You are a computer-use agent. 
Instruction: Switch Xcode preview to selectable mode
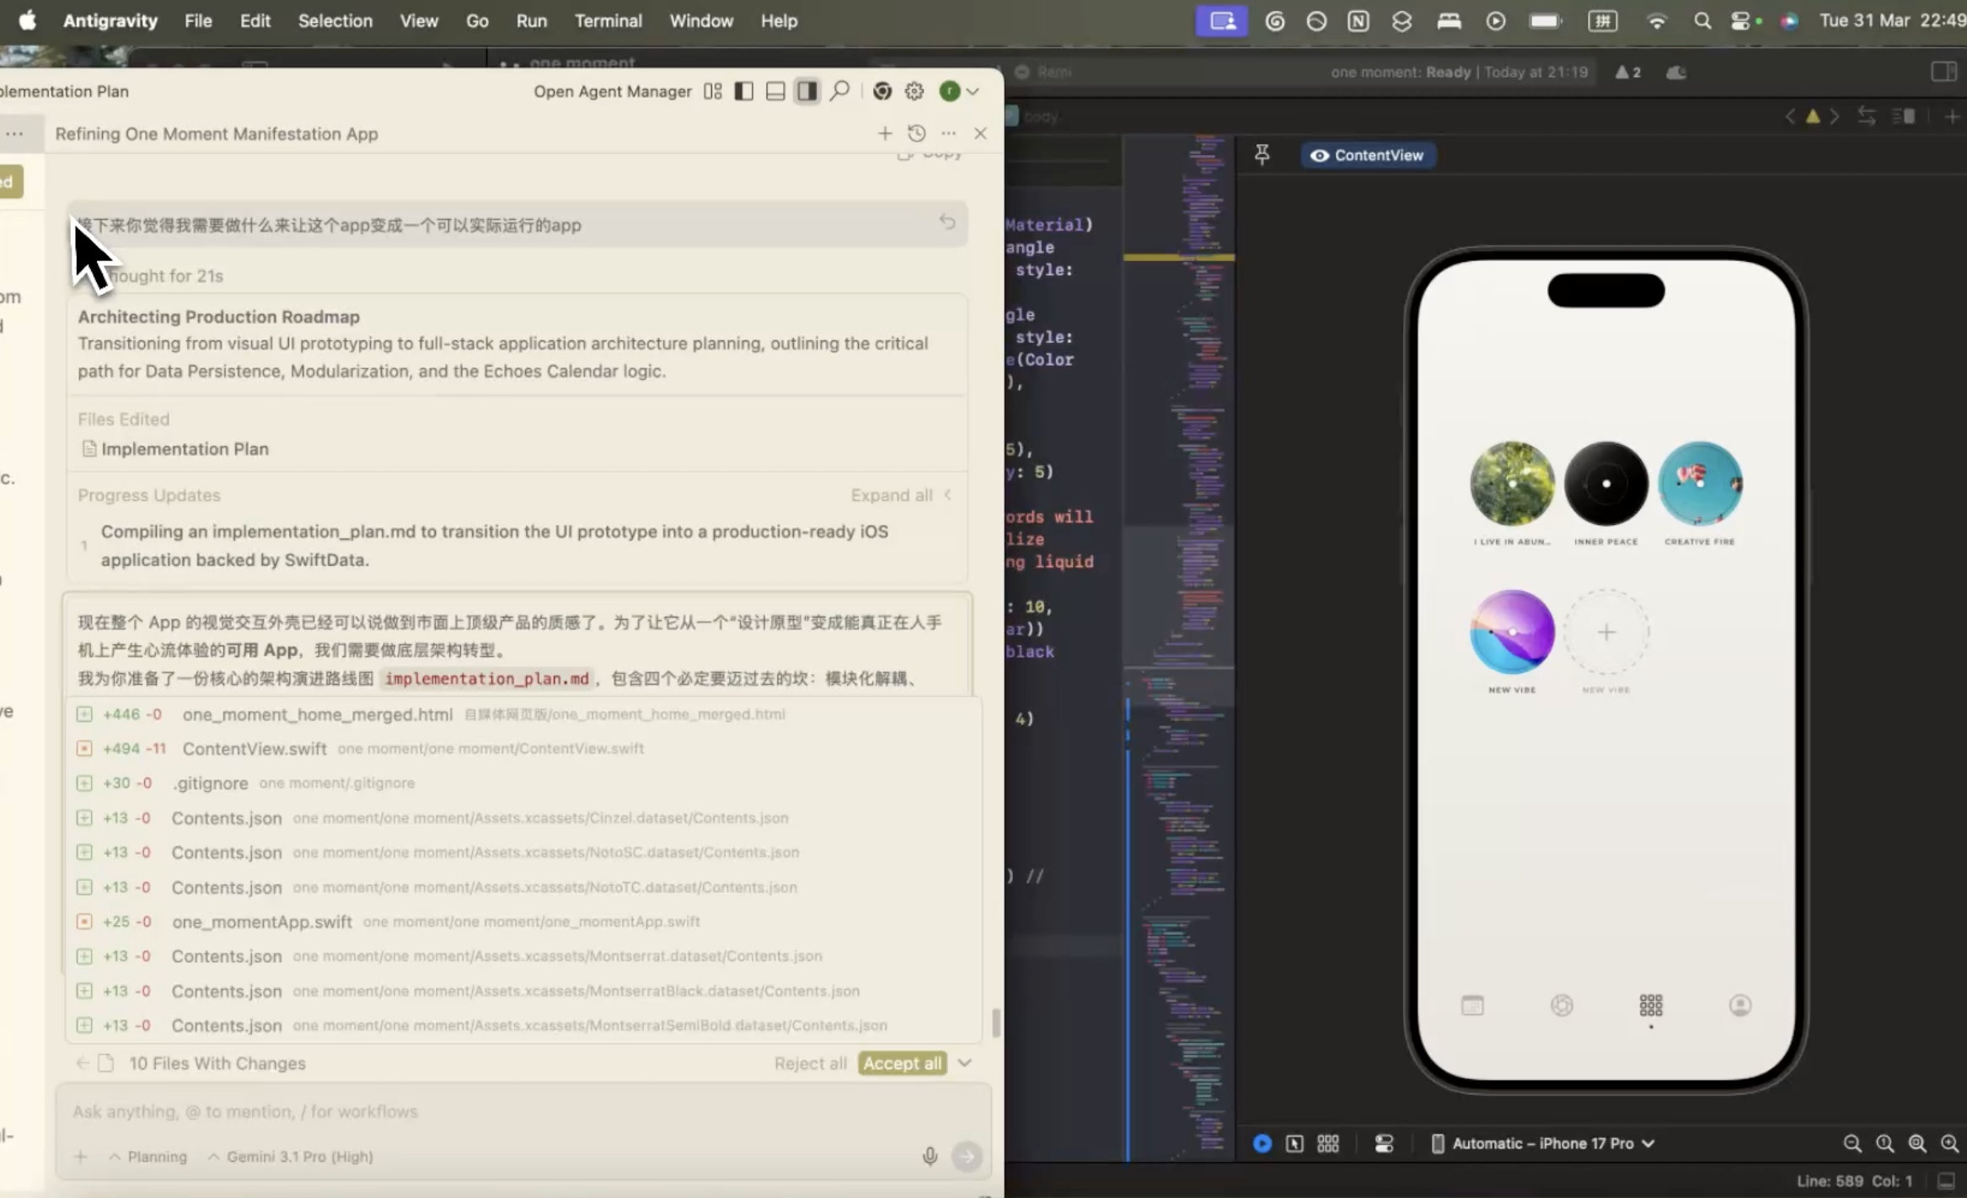tap(1294, 1143)
